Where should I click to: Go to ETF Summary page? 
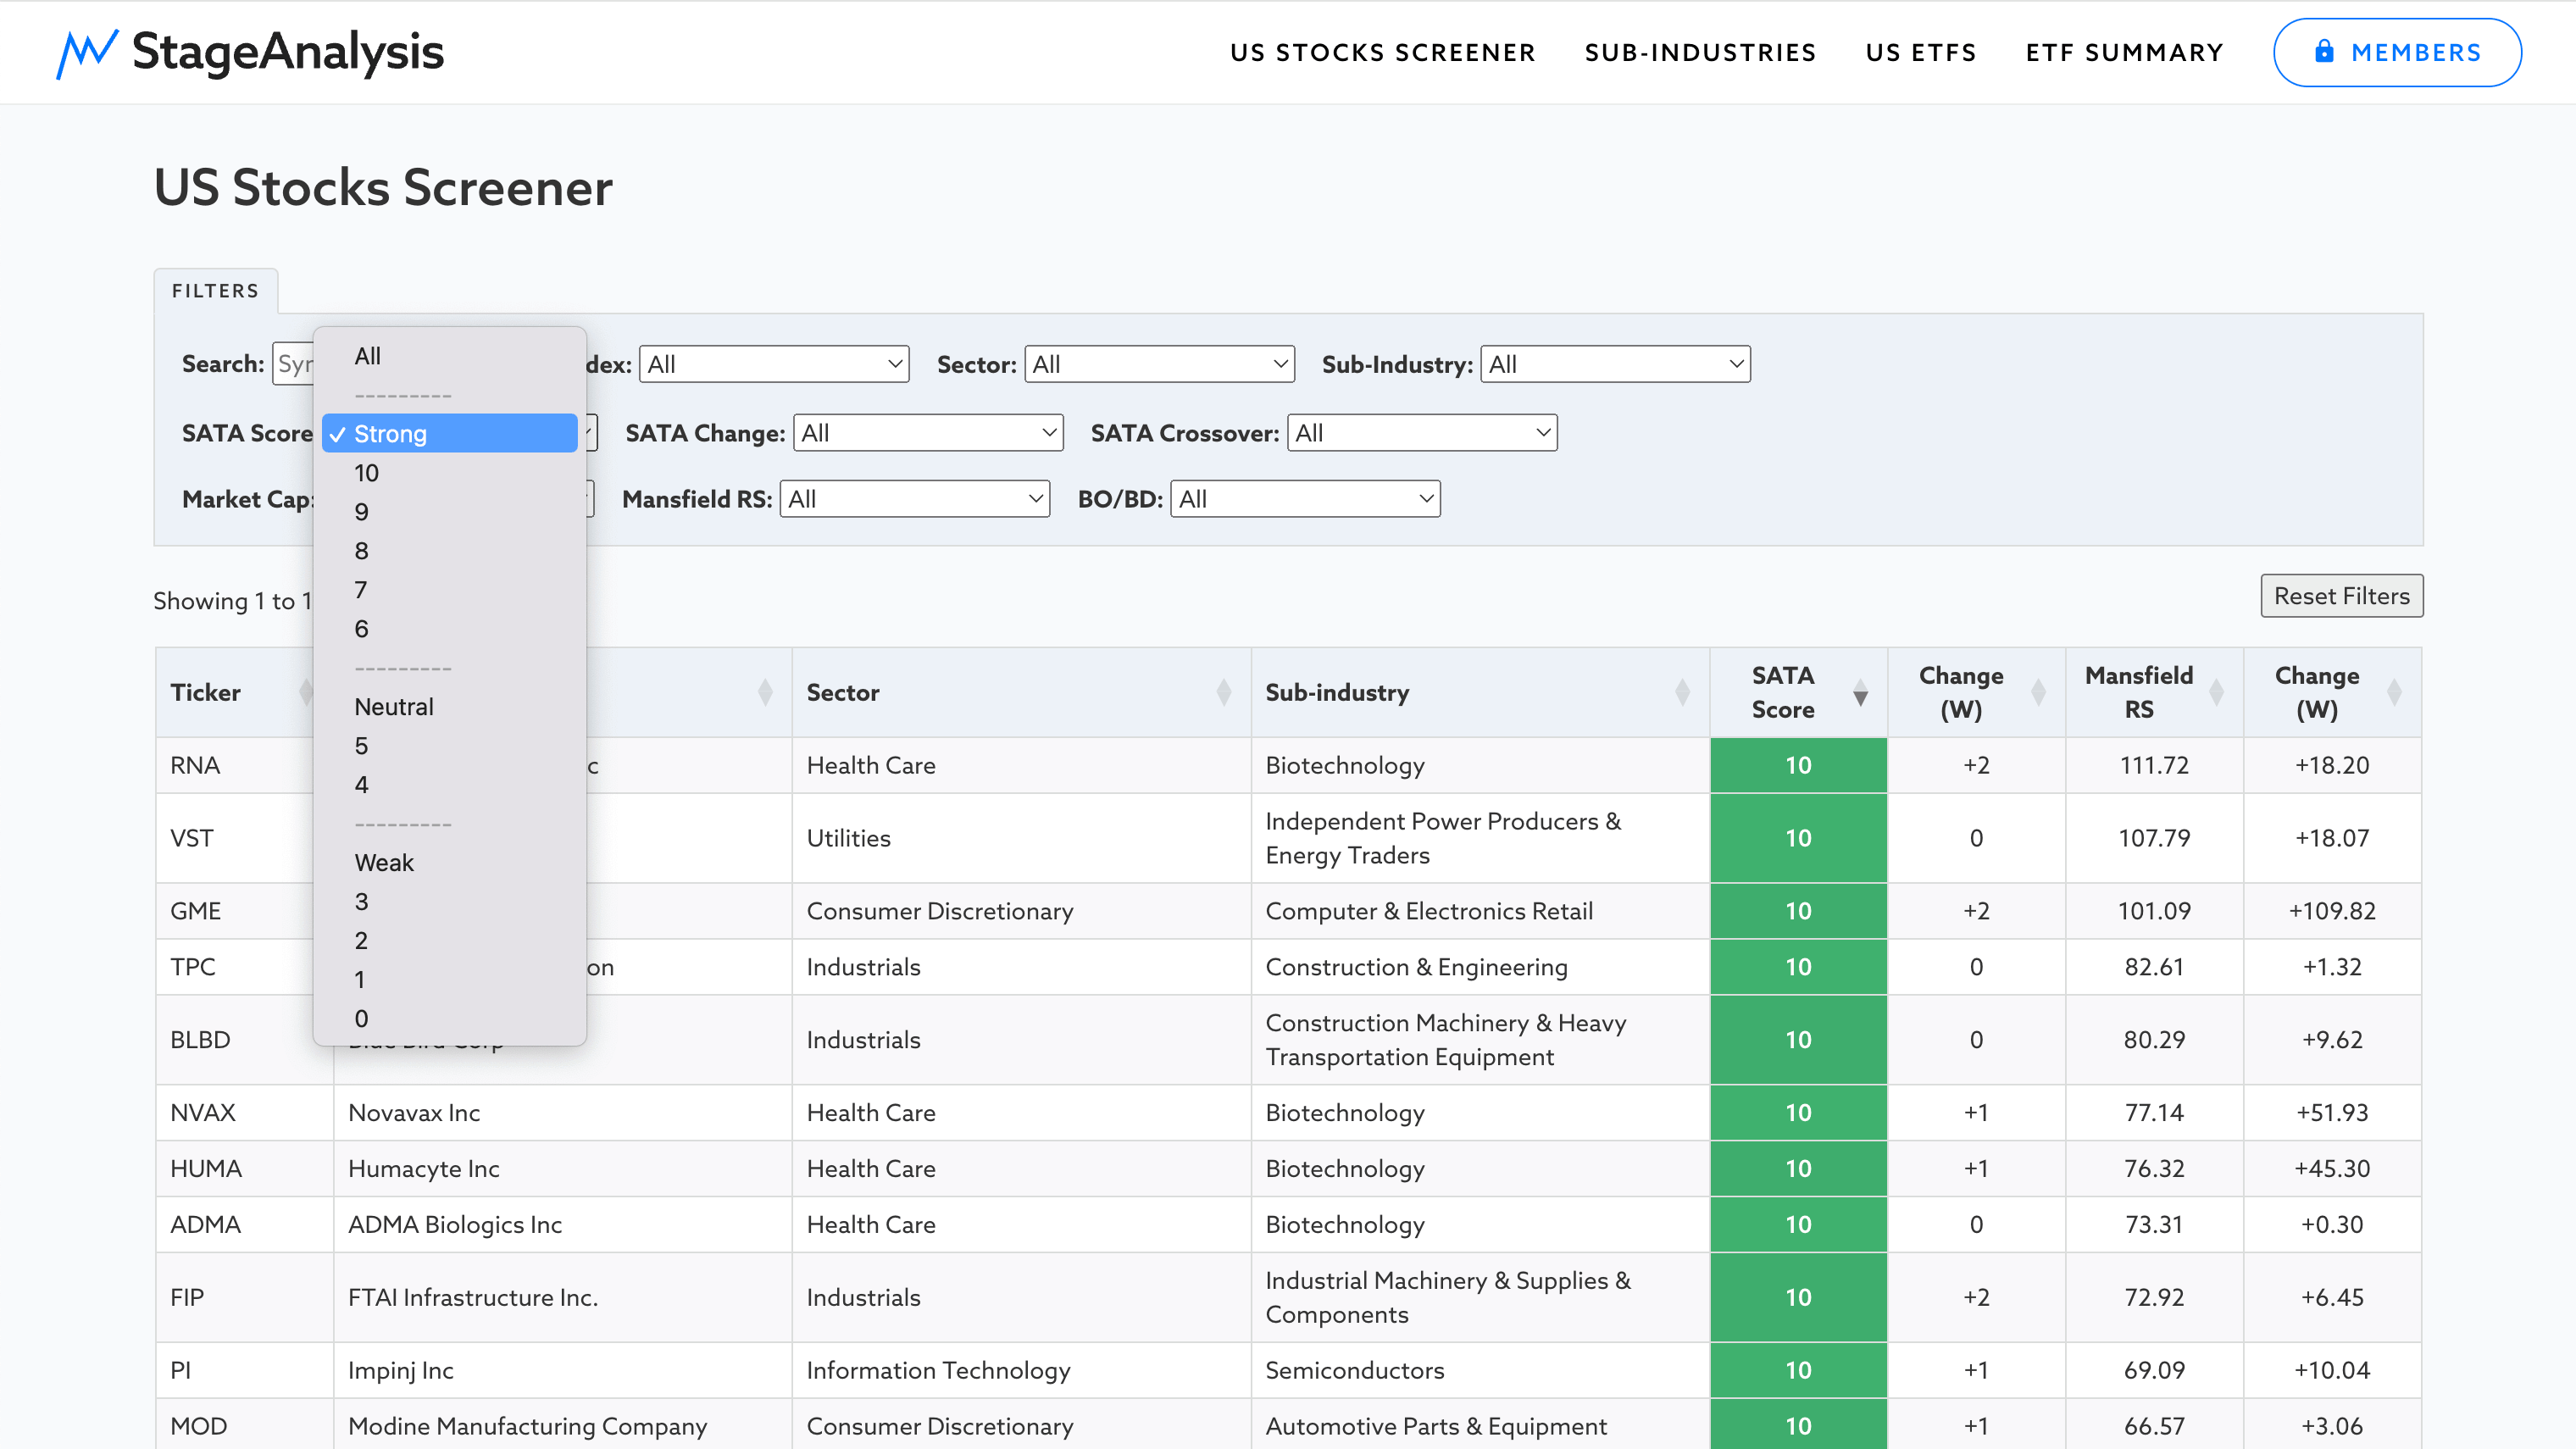tap(2124, 52)
